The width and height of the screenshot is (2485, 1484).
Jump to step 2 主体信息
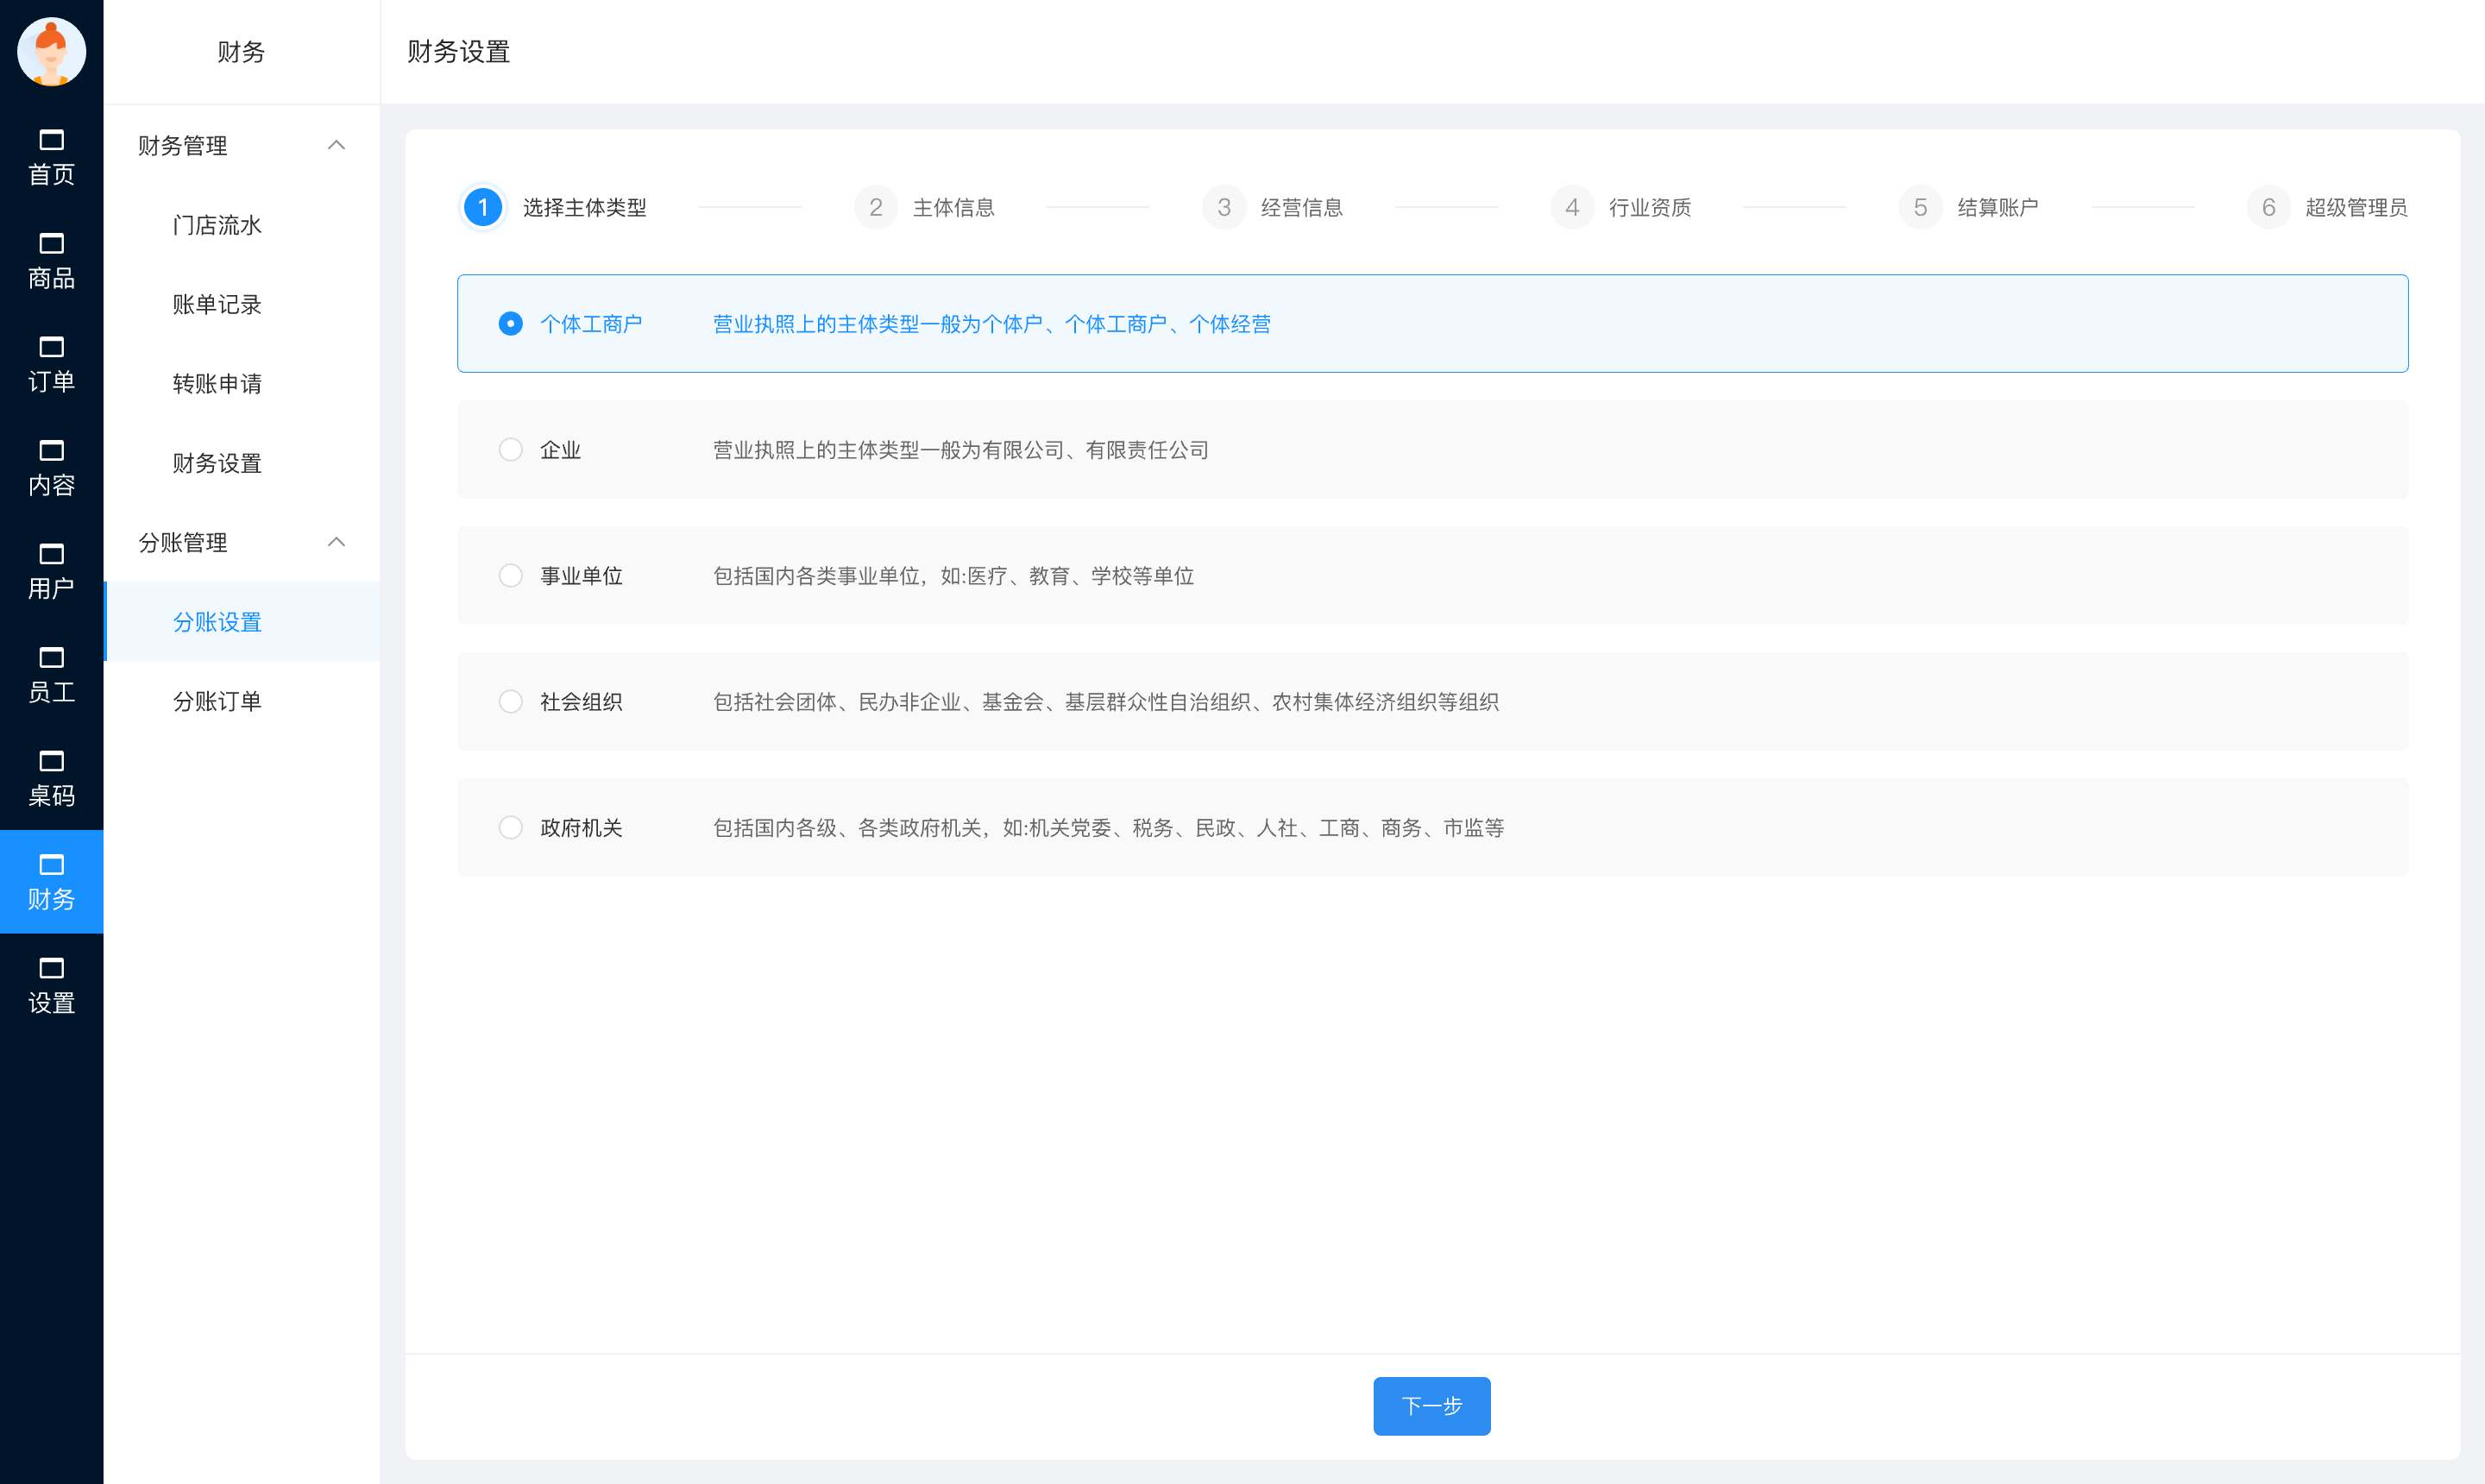click(x=925, y=207)
